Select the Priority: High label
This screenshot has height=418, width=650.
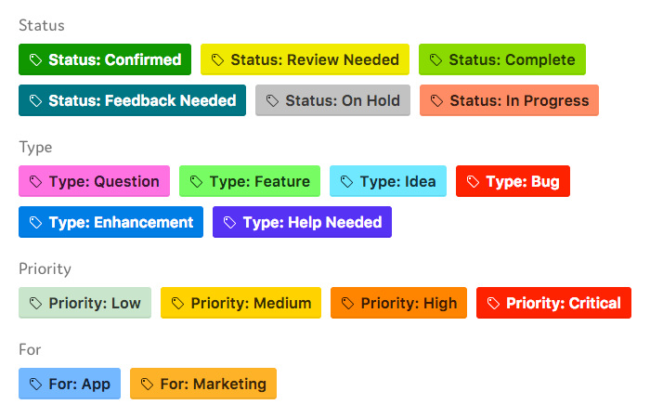click(x=398, y=303)
